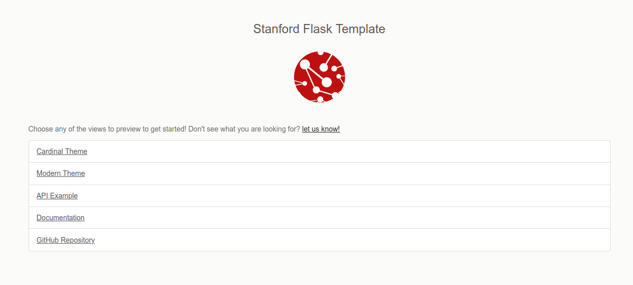
Task: Click empty space in the Modern Theme row
Action: tap(357, 173)
